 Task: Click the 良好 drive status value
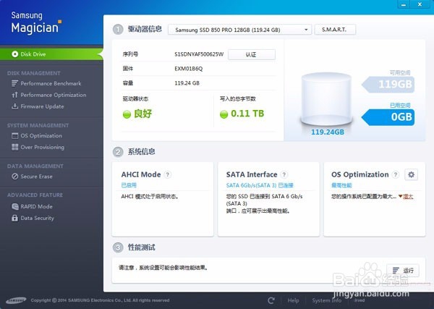[x=142, y=114]
